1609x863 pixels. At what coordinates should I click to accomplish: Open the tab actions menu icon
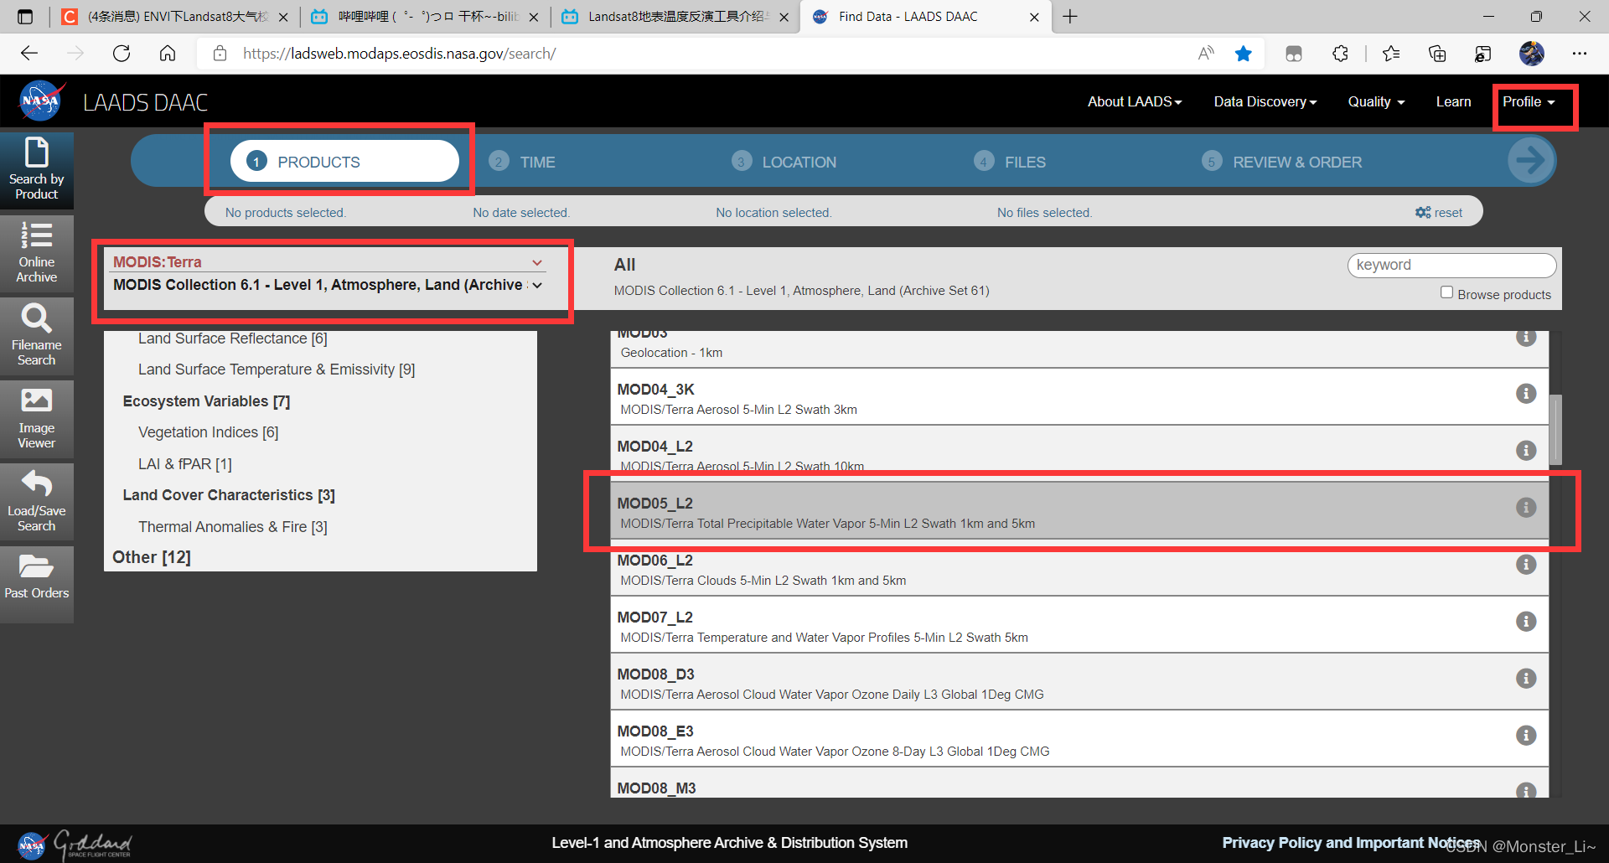(x=25, y=17)
